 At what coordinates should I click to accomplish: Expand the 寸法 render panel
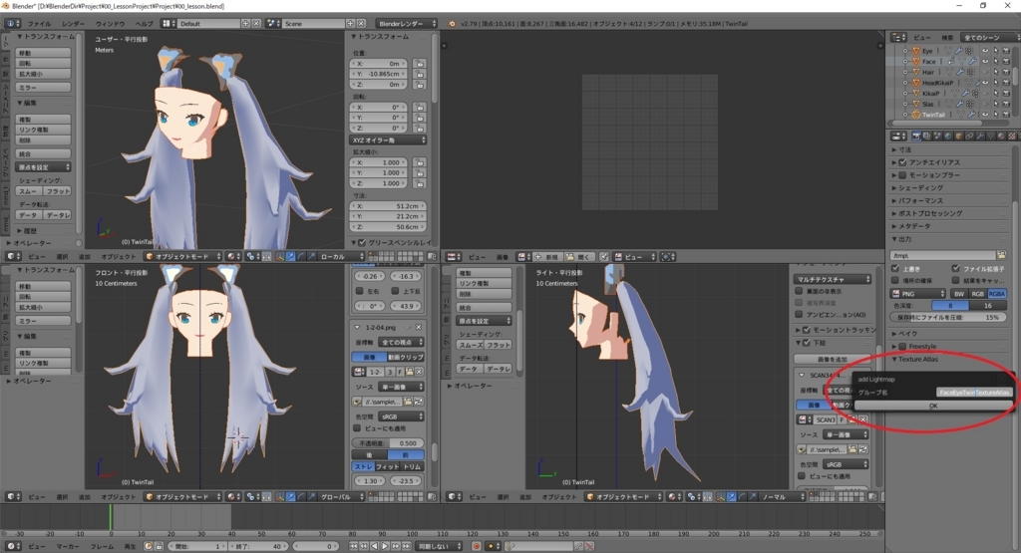pos(903,149)
